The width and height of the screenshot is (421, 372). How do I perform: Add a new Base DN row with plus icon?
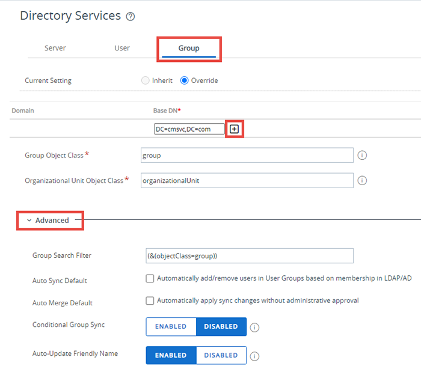[x=234, y=129]
